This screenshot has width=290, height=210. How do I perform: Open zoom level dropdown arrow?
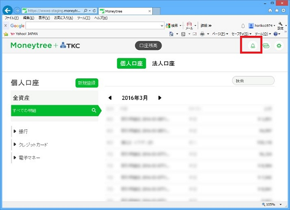(281, 204)
